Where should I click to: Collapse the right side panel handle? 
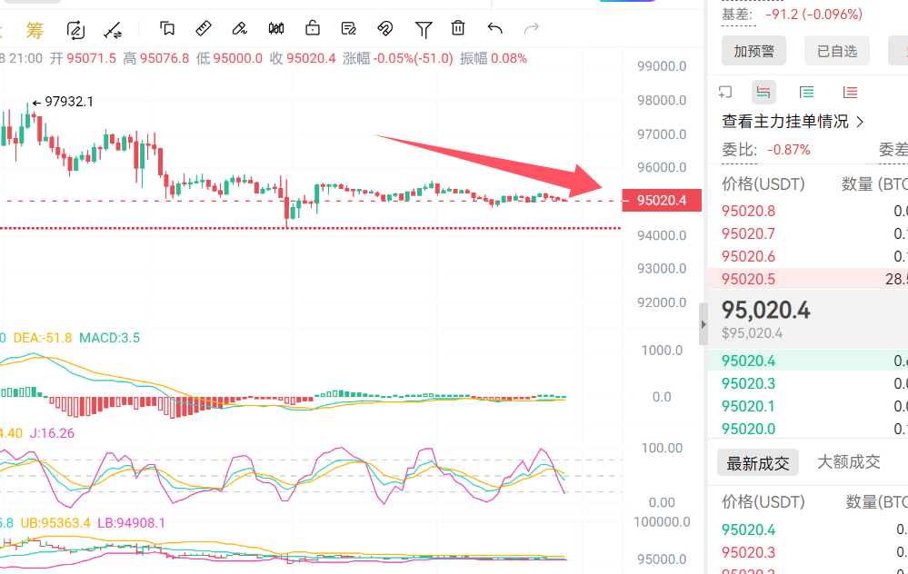[703, 324]
